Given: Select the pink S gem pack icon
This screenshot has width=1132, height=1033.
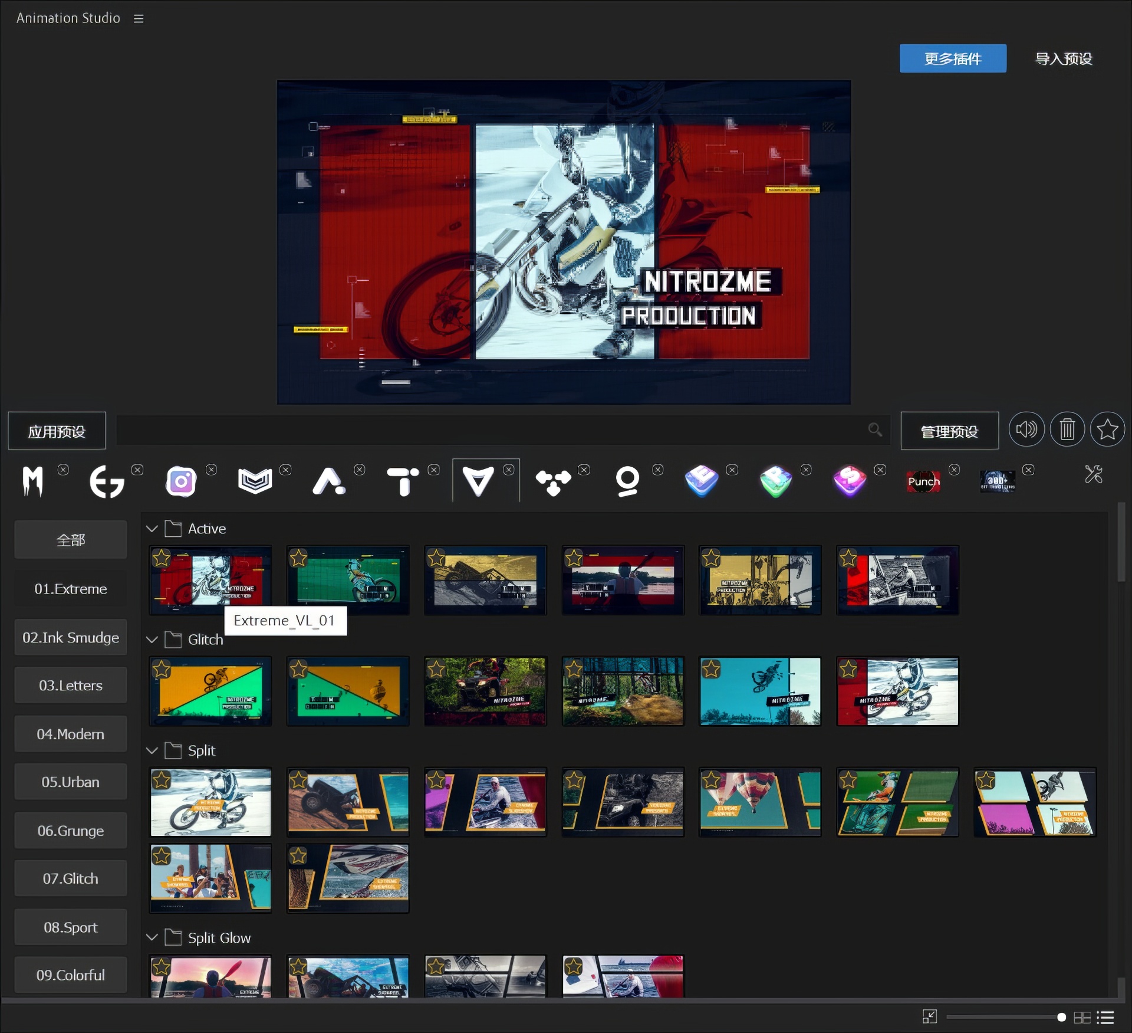Looking at the screenshot, I should pyautogui.click(x=850, y=481).
